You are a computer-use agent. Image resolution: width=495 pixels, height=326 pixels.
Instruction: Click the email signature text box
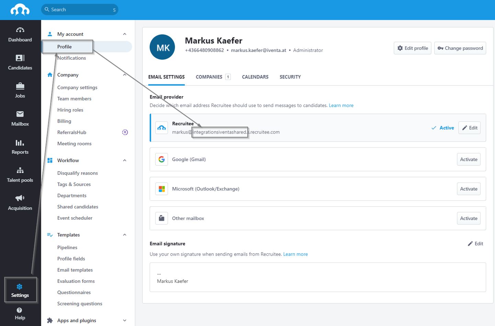click(x=318, y=277)
